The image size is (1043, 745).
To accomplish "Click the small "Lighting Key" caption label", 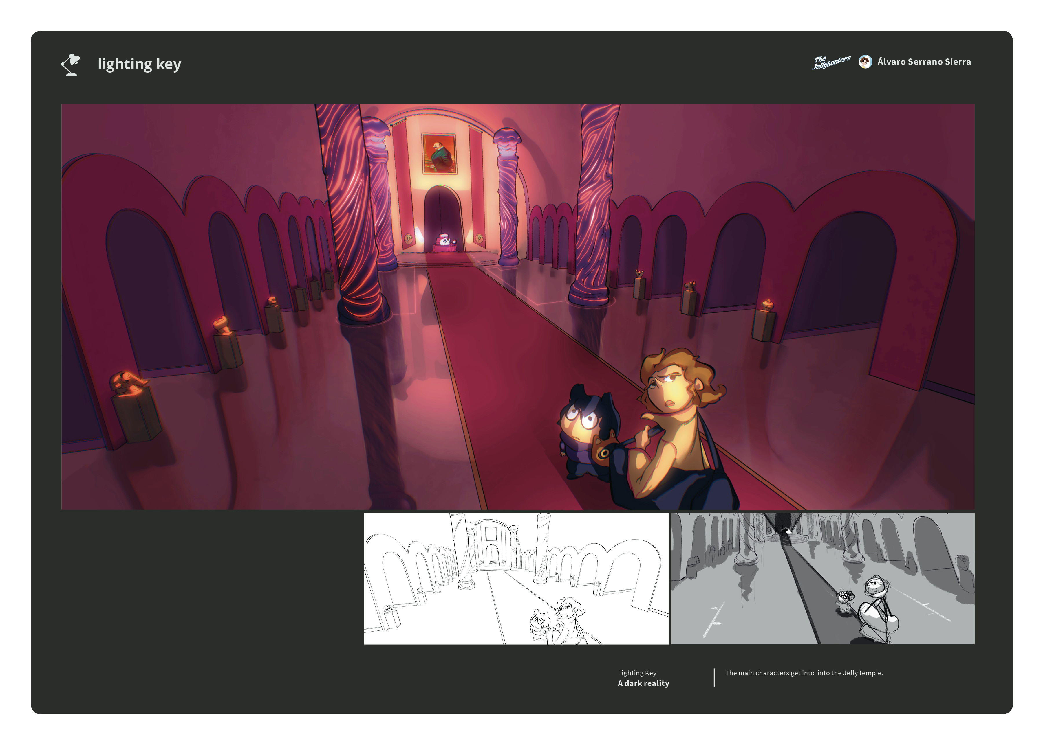I will tap(637, 672).
